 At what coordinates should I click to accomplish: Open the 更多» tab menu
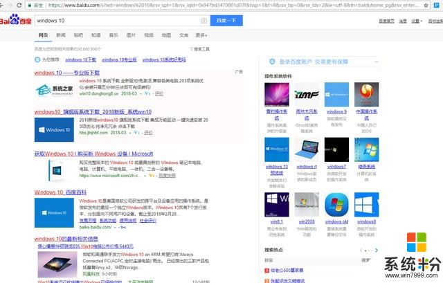coord(201,35)
